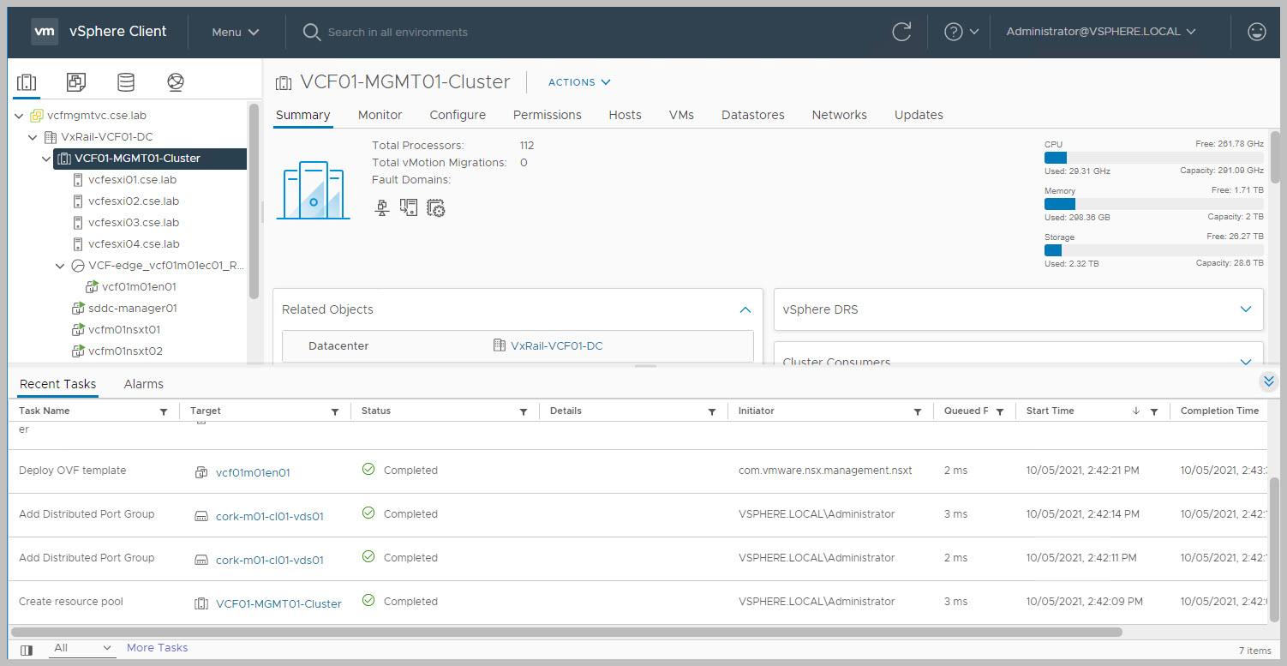Click the smiley feedback icon
1287x666 pixels.
pos(1256,32)
